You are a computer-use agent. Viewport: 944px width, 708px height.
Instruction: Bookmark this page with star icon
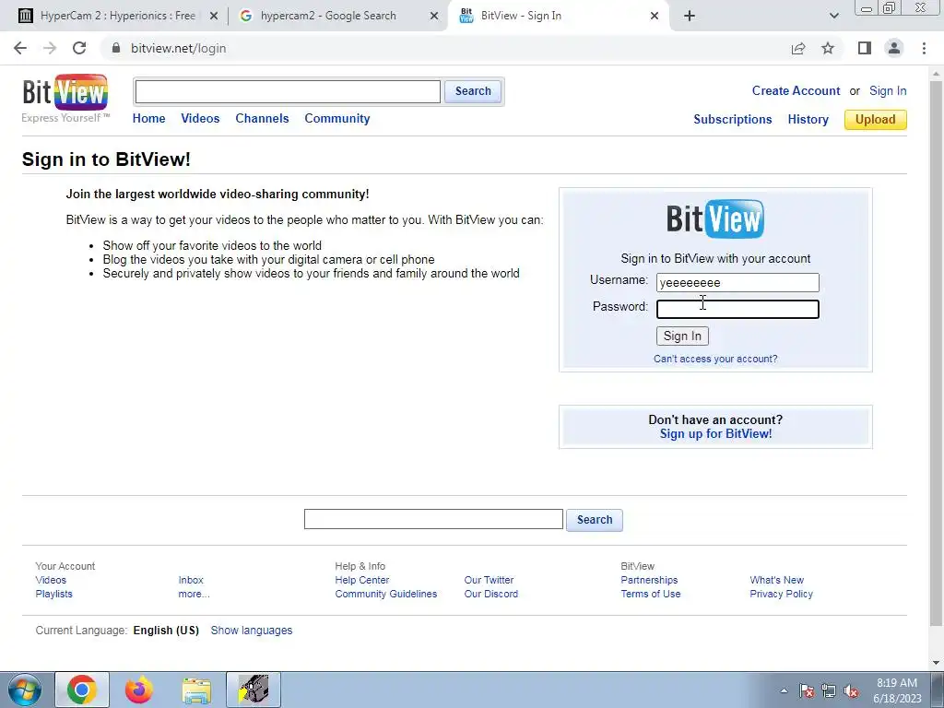[828, 48]
